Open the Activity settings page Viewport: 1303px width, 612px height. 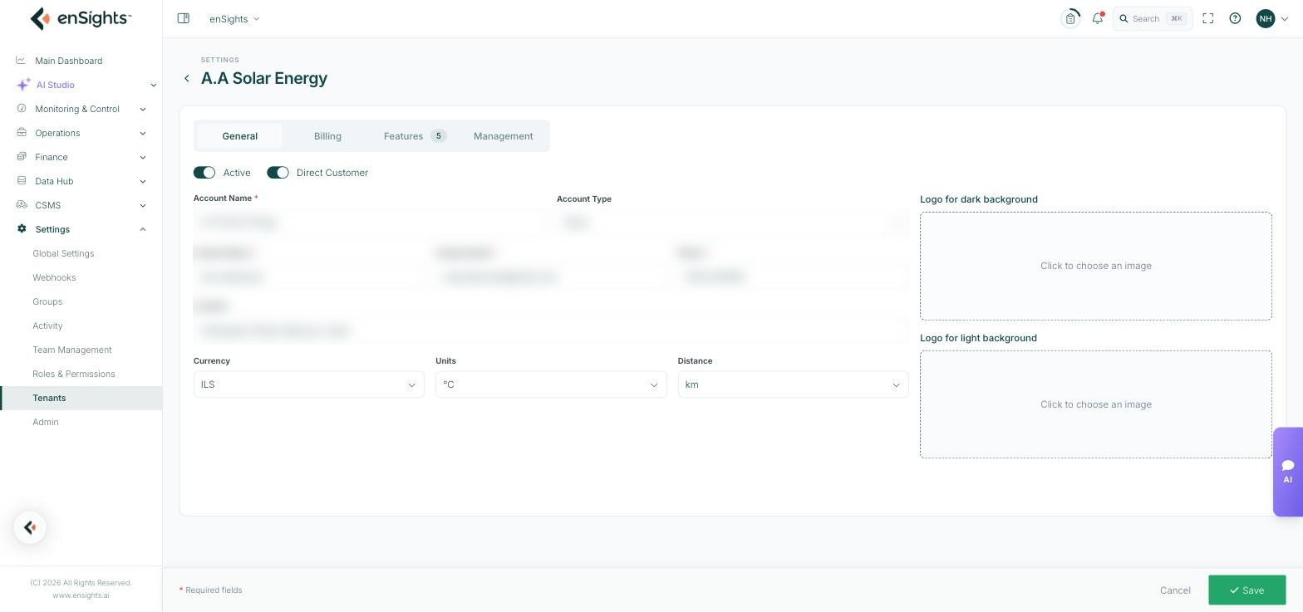pyautogui.click(x=47, y=326)
